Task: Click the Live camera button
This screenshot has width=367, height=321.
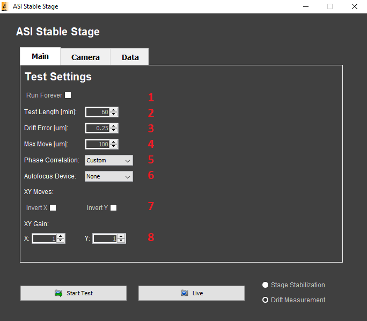Action: 192,293
